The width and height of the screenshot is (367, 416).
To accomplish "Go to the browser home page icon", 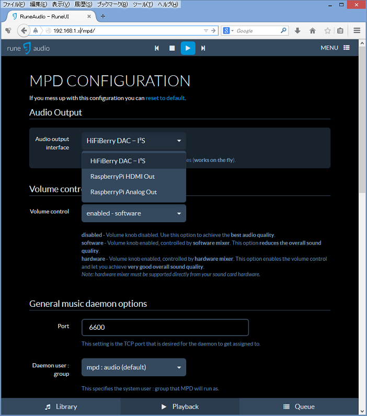I will [313, 31].
